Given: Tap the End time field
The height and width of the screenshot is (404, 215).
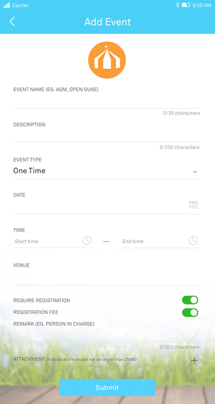Looking at the screenshot, I should (x=160, y=241).
